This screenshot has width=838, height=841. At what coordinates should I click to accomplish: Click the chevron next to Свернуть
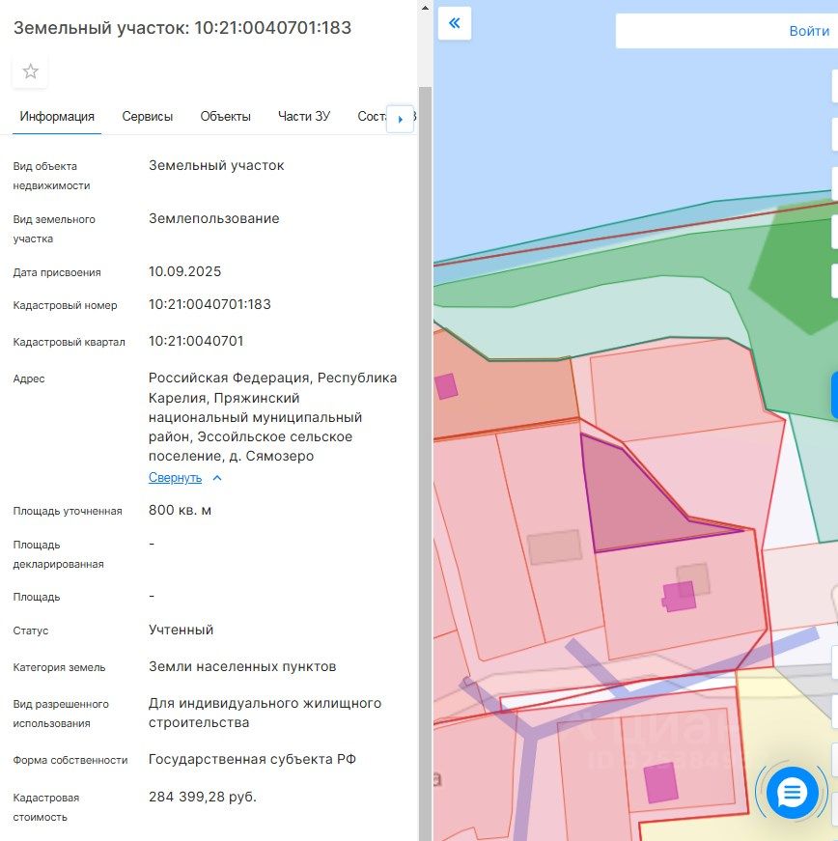pos(217,478)
